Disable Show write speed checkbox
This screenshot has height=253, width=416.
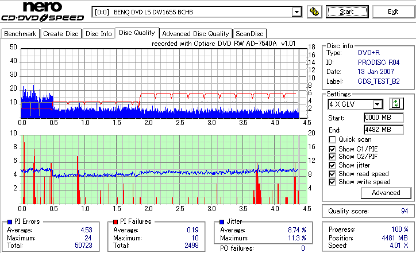coord(332,182)
